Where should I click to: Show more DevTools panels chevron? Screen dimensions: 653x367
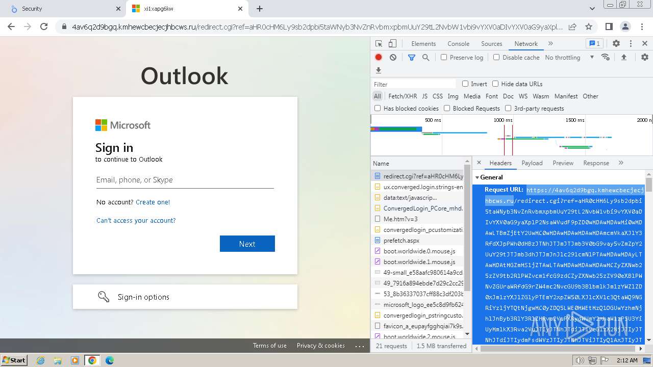pos(550,44)
